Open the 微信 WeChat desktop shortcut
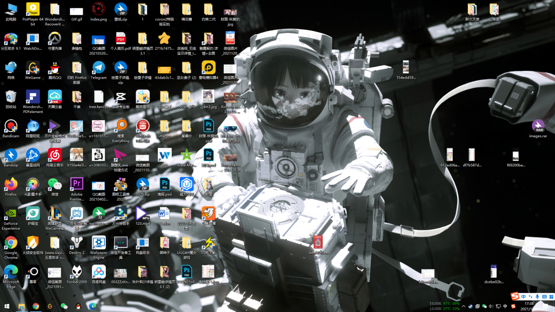Screen dimensions: 555x312 [54, 187]
